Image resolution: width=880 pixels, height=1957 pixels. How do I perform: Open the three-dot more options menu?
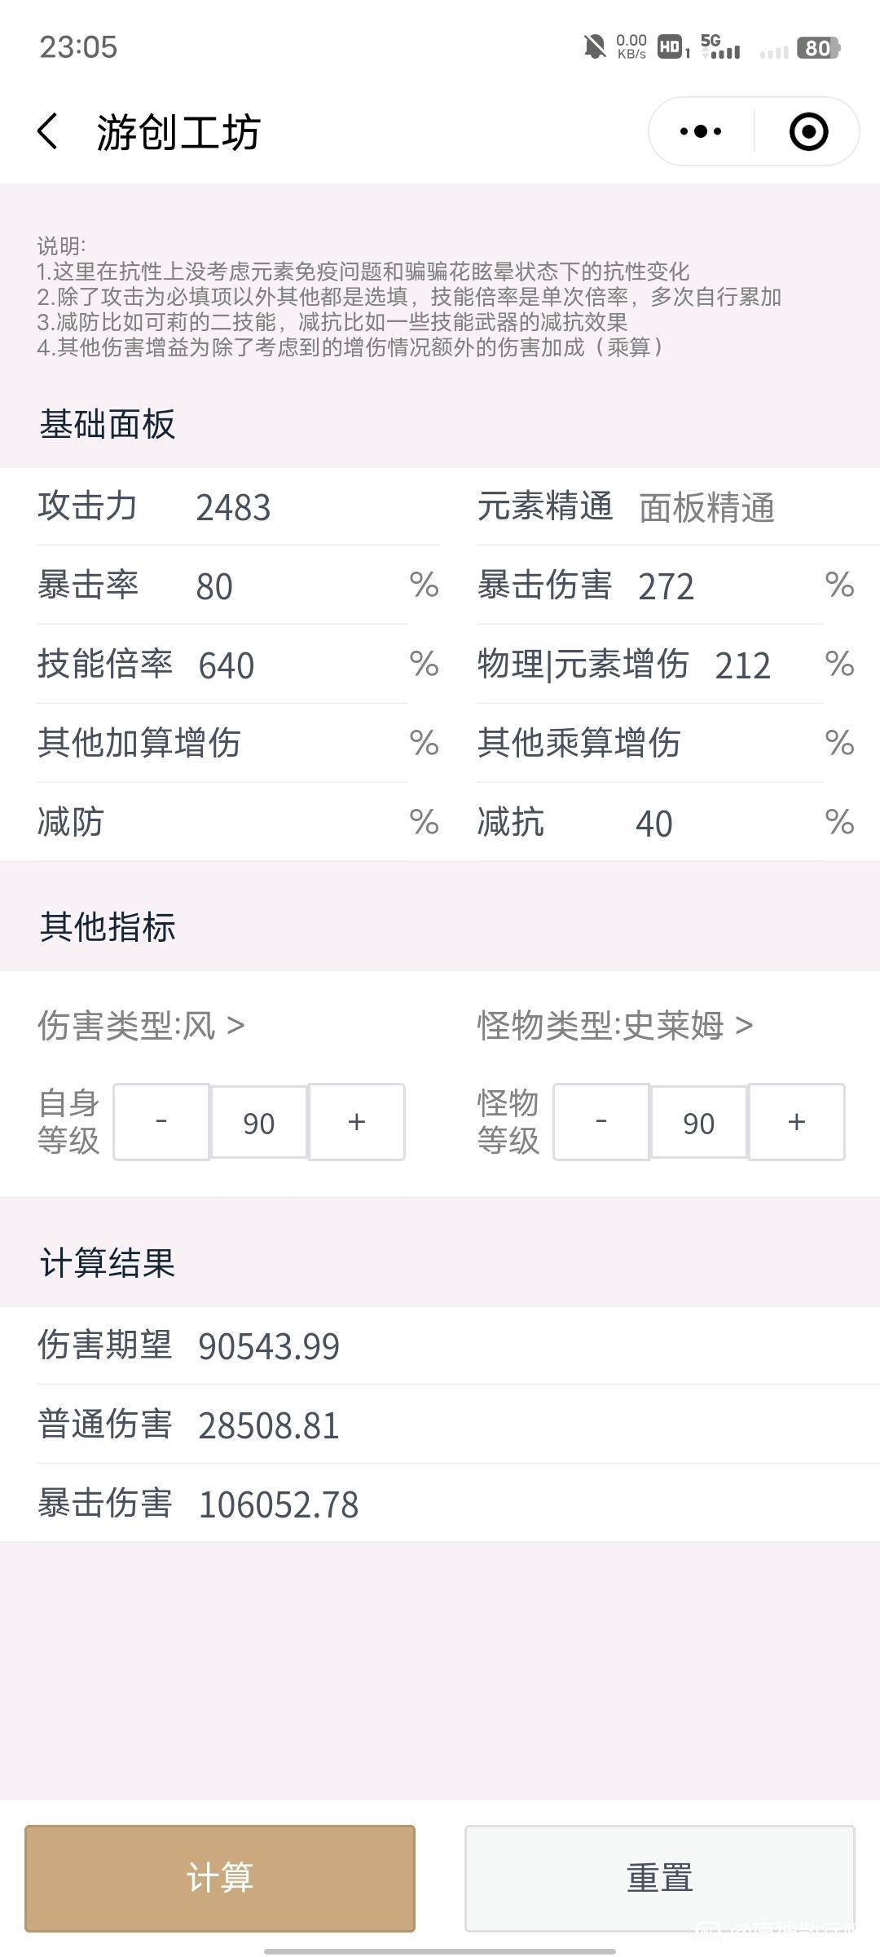pyautogui.click(x=701, y=131)
